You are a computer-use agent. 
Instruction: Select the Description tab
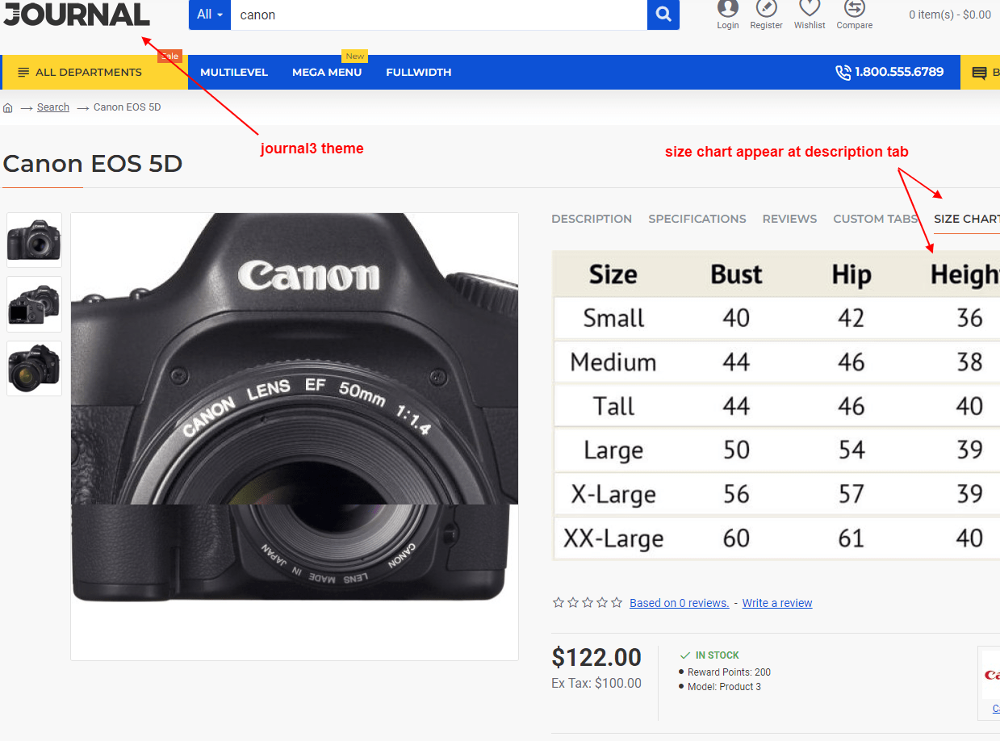[592, 219]
